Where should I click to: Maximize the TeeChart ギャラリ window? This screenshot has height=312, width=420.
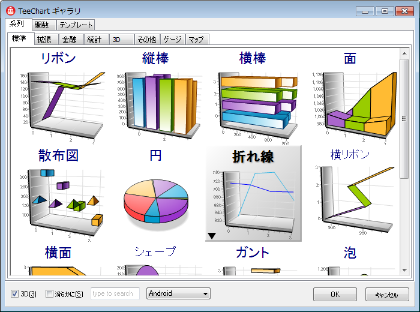(x=385, y=11)
